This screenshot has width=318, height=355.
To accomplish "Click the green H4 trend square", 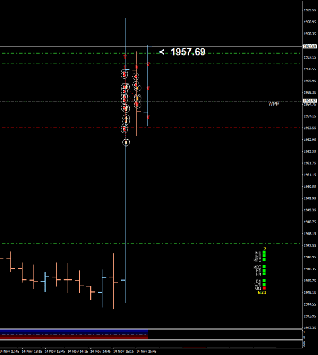I will coord(264,274).
